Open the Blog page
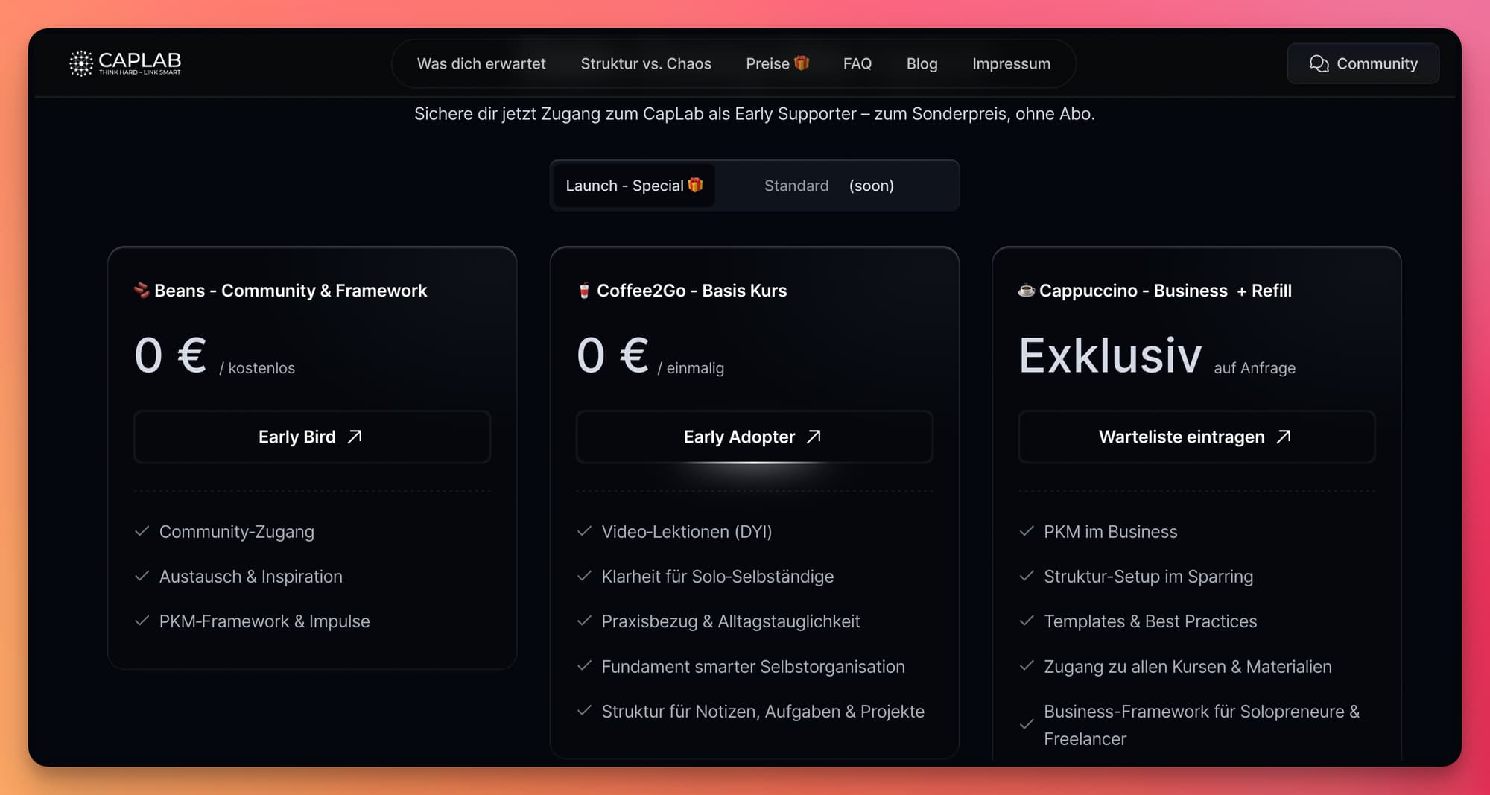The height and width of the screenshot is (795, 1490). pyautogui.click(x=922, y=64)
